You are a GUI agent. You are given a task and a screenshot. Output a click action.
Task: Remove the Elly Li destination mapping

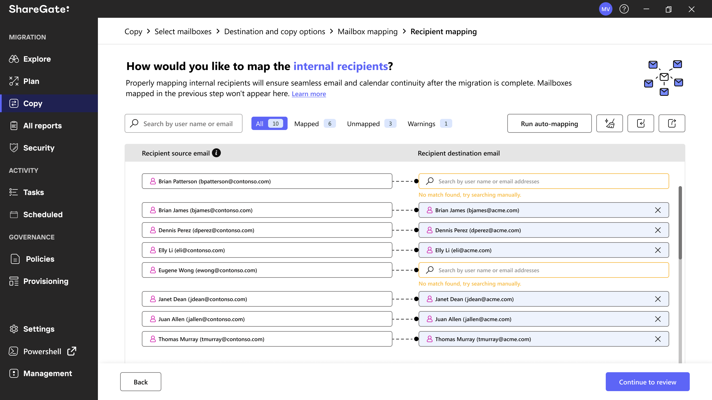click(658, 250)
